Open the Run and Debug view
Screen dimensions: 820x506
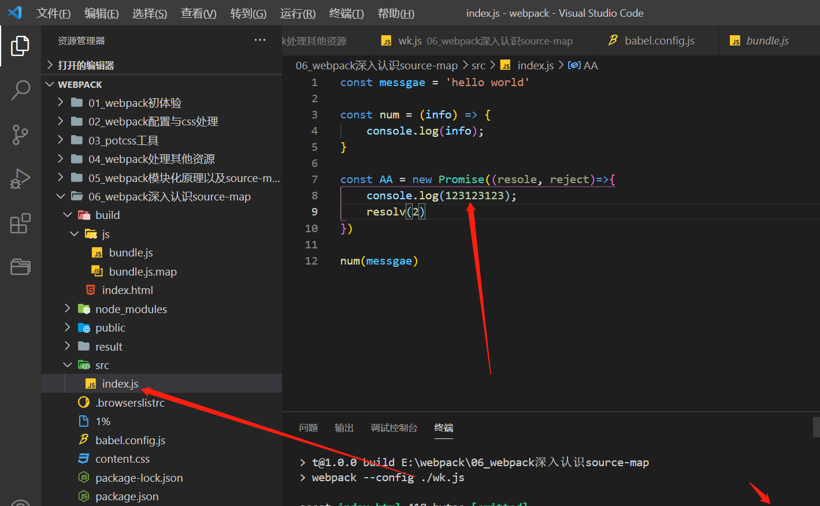point(20,179)
